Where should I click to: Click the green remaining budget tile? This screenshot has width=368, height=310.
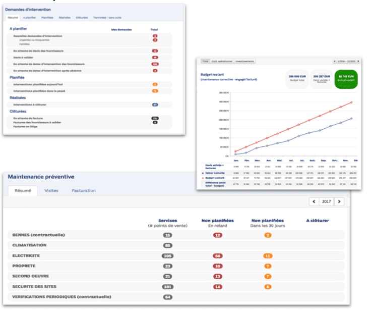point(345,79)
